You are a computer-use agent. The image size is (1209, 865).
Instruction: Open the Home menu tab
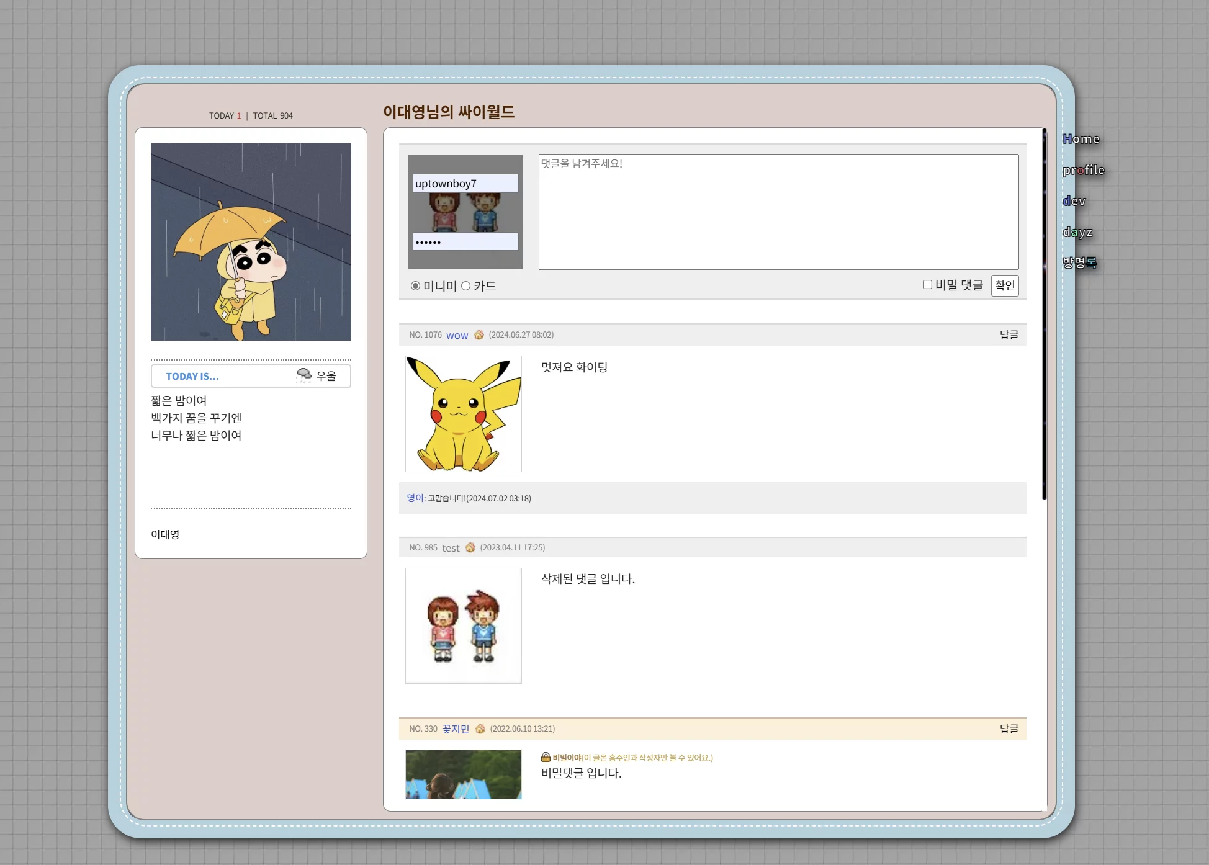[1081, 139]
